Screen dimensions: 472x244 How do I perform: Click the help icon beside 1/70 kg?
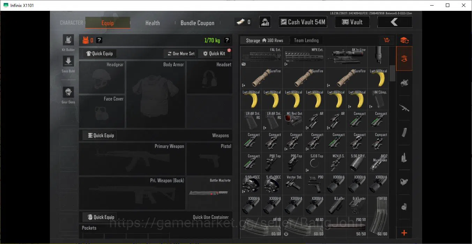tap(227, 40)
